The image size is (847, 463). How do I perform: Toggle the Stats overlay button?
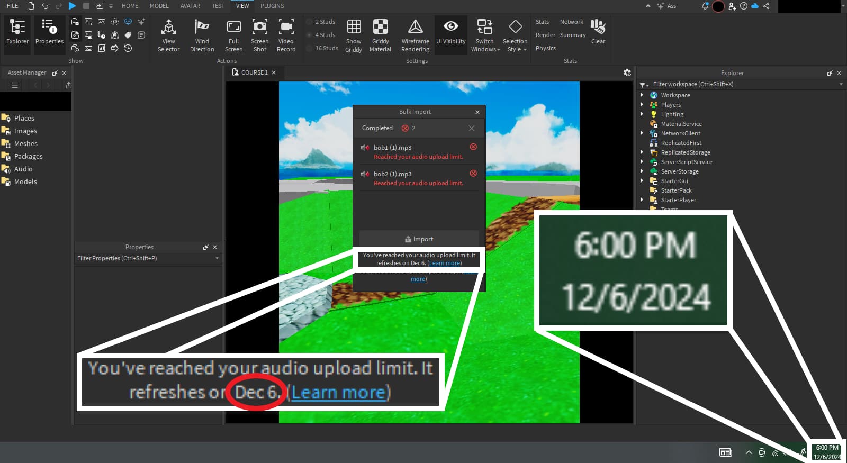point(542,22)
